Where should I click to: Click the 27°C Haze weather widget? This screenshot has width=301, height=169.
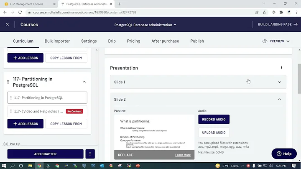coord(227,166)
